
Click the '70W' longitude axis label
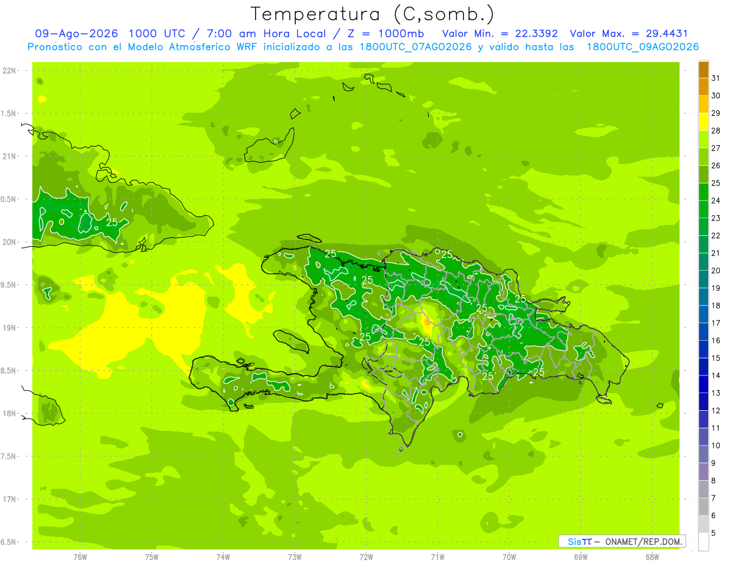[509, 556]
